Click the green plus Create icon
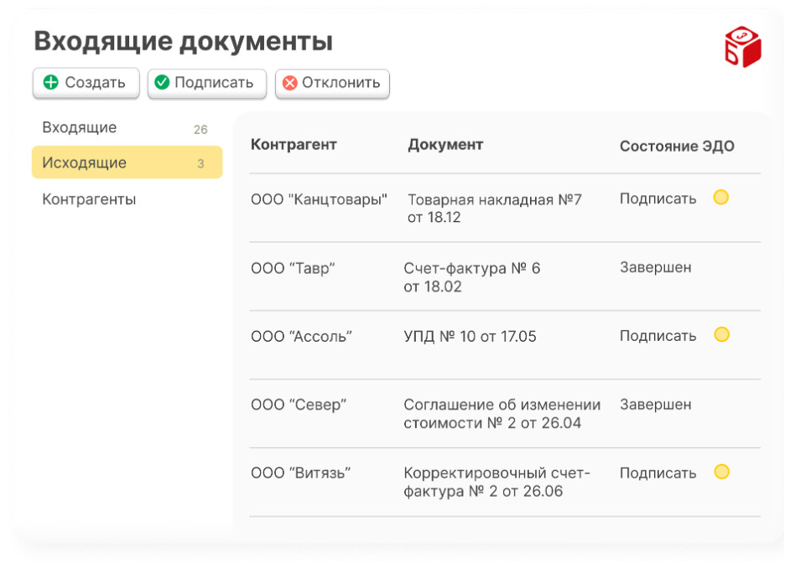The image size is (785, 568). point(51,83)
